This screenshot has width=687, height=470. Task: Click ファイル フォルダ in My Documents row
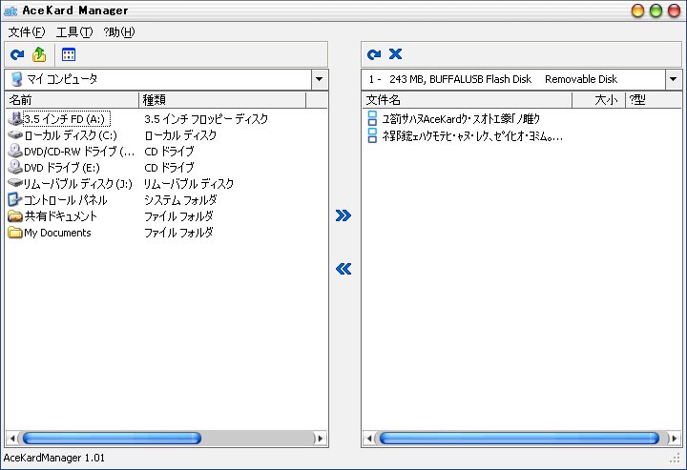coord(178,233)
